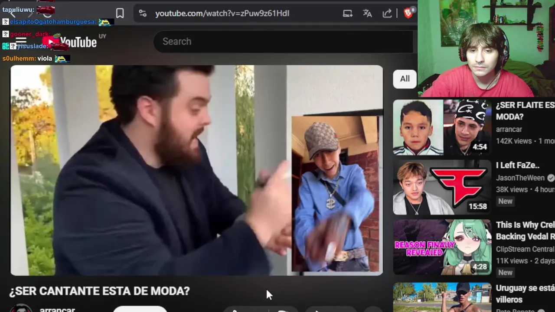Open the Uruguay villeros video thumbnail

click(x=442, y=297)
